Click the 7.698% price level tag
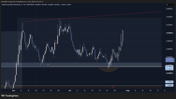The image size is (176, 99). (x=170, y=86)
